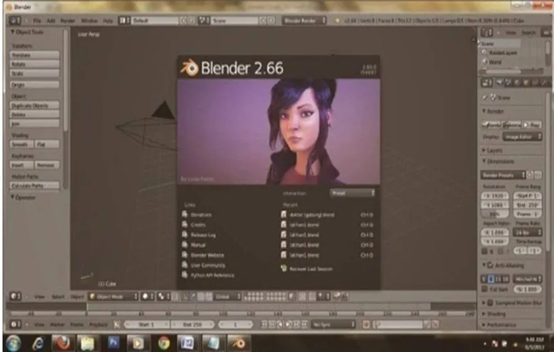Jump to the last frame in timeline
554x352 pixels.
[x=305, y=324]
